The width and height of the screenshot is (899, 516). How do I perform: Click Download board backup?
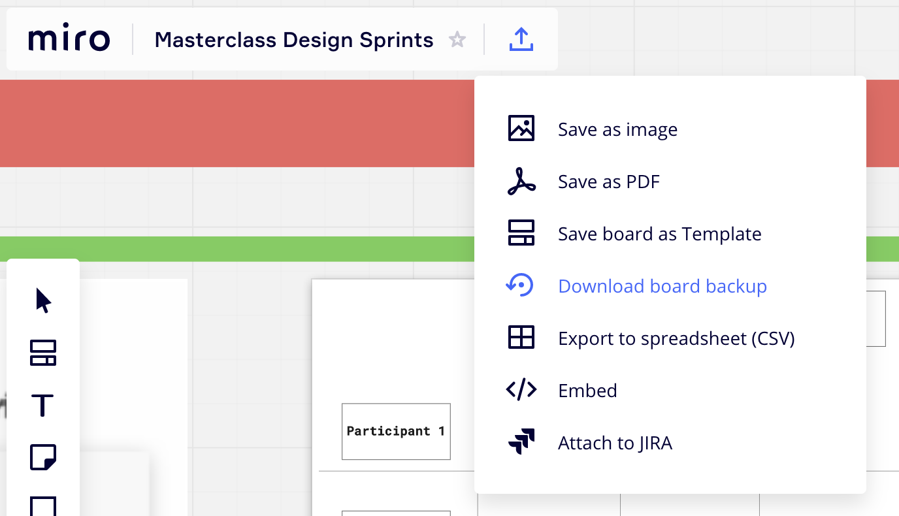pos(662,286)
